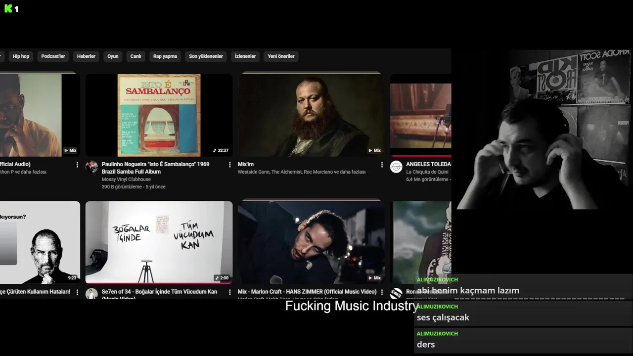Select the İzlenenler filter chip
This screenshot has width=633, height=356.
click(x=245, y=56)
